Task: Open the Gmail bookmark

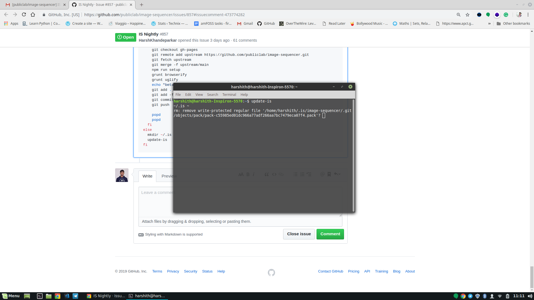Action: click(245, 24)
